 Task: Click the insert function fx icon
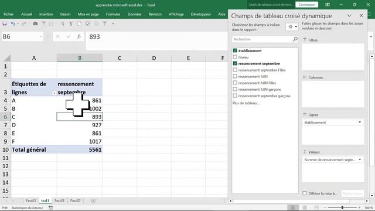coord(79,36)
